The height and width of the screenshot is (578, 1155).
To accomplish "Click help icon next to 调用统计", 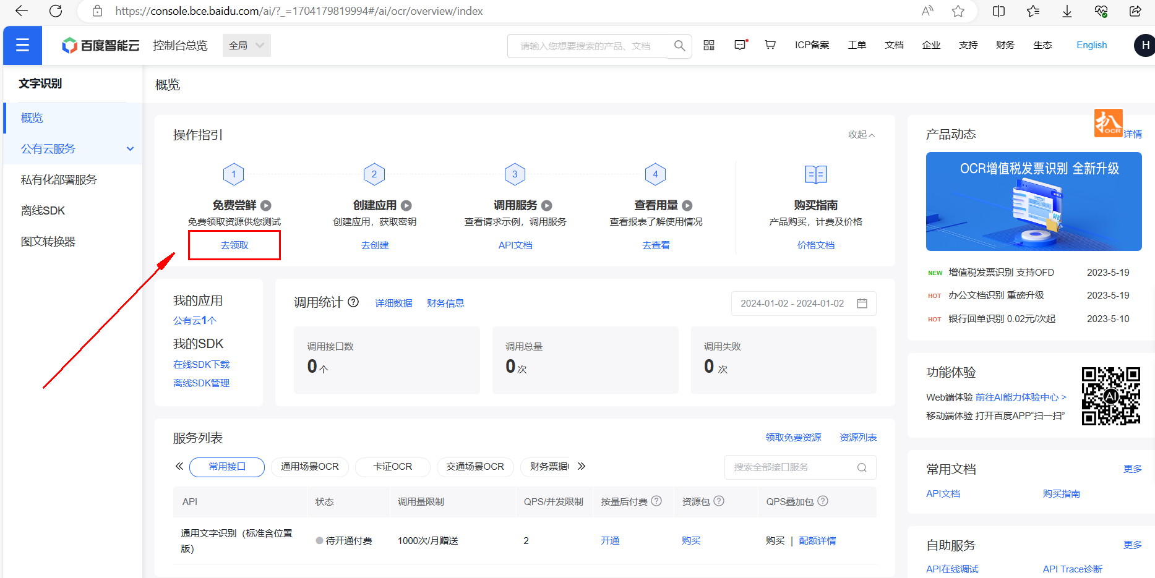I will click(353, 302).
